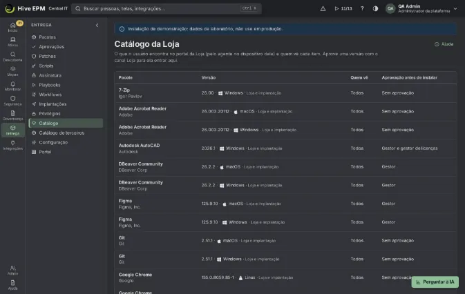Open the Git macOS row

point(285,241)
